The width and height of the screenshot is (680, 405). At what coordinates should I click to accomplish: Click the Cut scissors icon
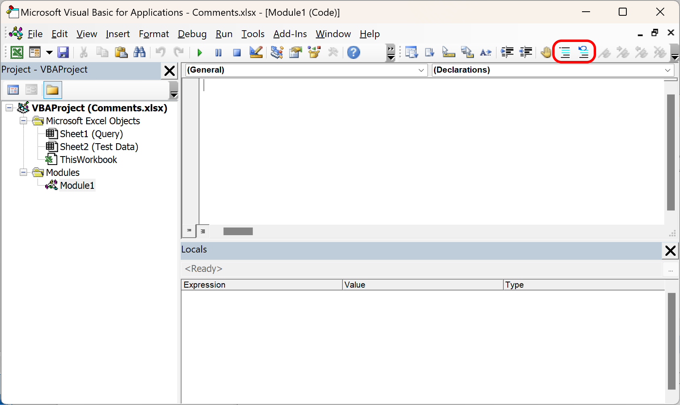point(83,52)
